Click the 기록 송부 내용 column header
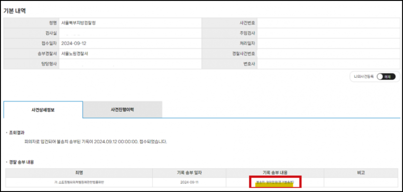This screenshot has width=403, height=192. click(x=275, y=173)
